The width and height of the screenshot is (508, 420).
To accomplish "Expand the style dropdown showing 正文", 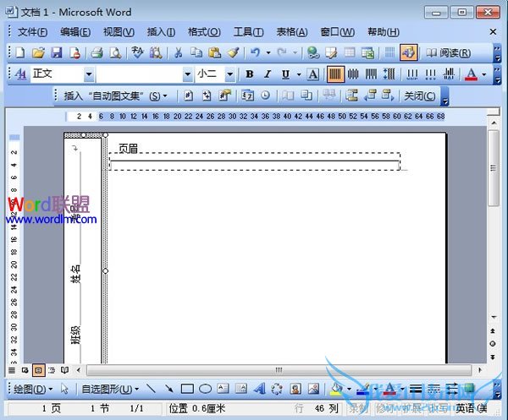I will [x=89, y=74].
